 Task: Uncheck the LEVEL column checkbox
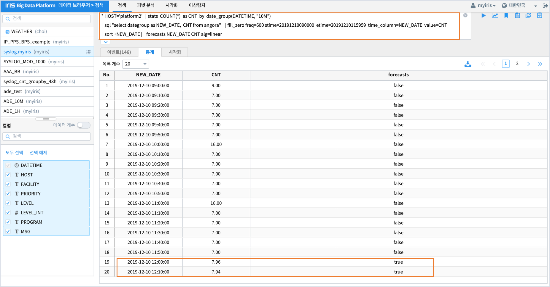tap(8, 203)
